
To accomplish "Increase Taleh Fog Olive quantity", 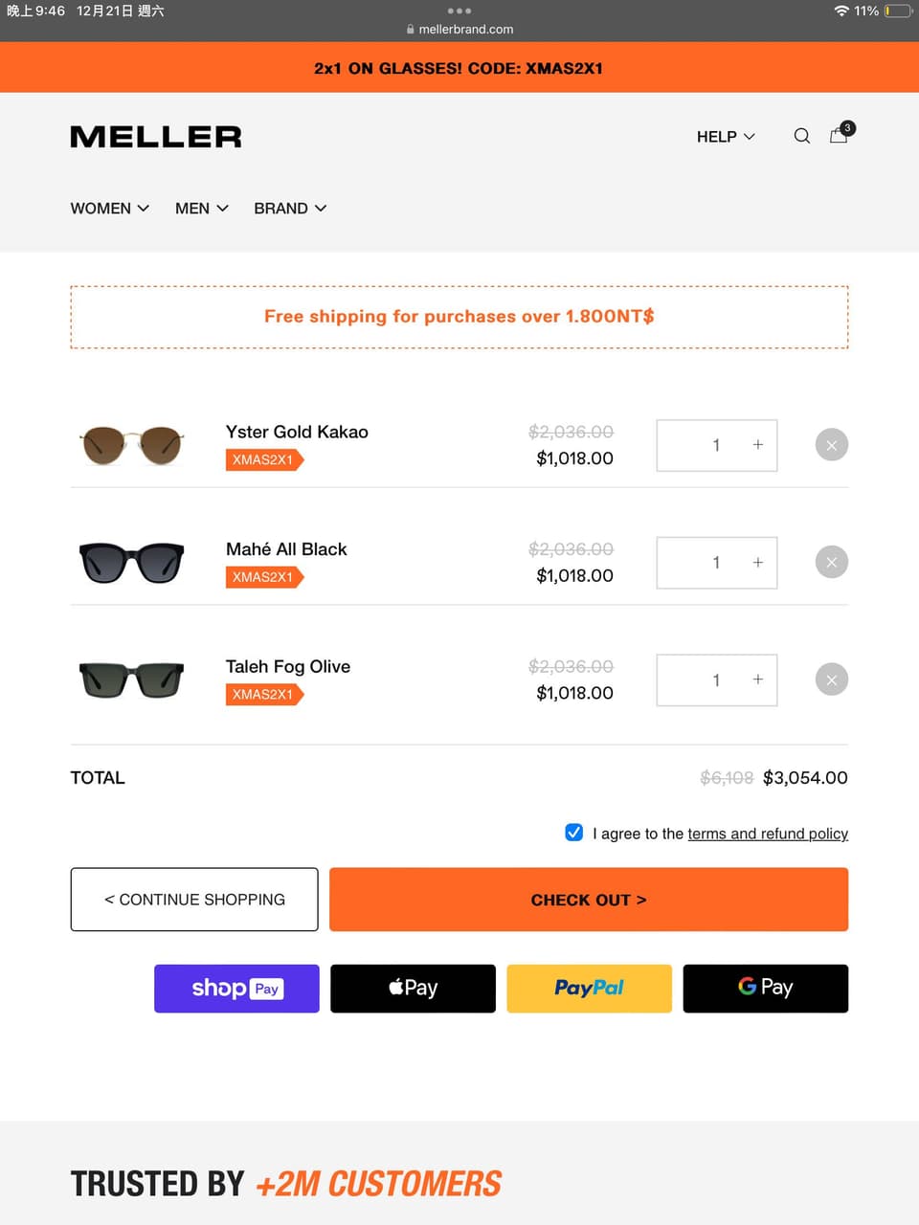I will coord(757,679).
